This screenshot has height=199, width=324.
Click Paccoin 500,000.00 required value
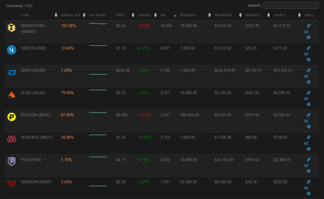(189, 115)
